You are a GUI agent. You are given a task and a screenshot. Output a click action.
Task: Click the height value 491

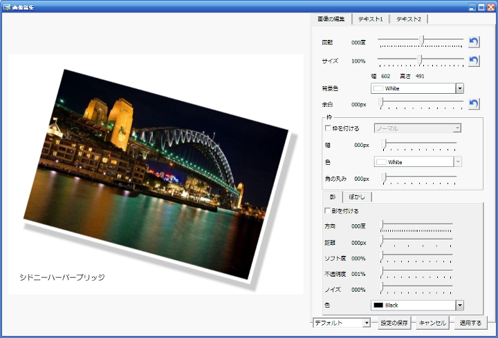click(x=420, y=76)
